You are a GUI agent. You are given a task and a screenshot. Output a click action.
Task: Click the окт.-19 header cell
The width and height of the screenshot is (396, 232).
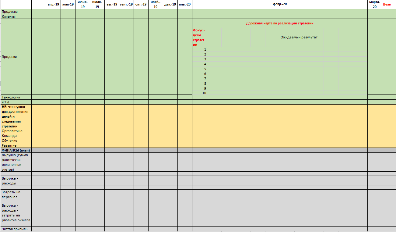pos(141,5)
